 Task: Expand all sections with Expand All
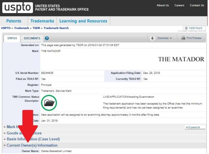195,127
